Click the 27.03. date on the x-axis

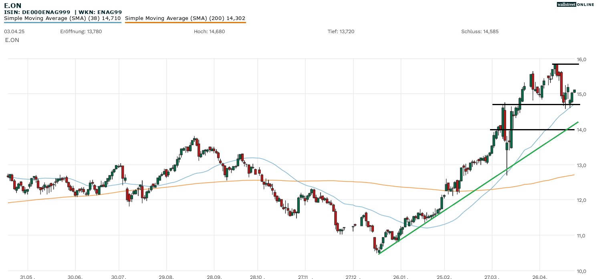pos(492,277)
